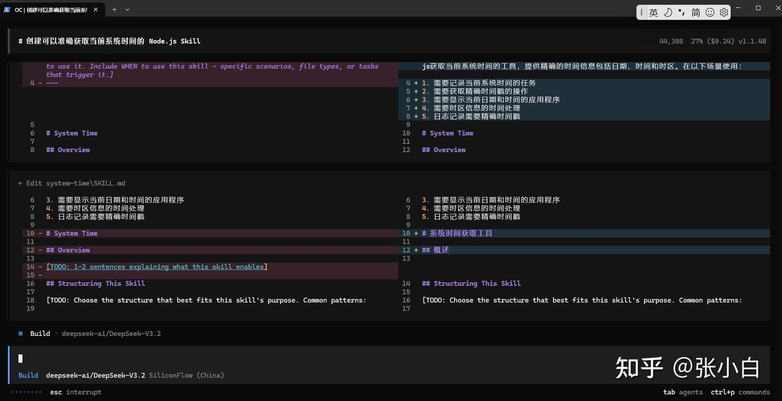Click removed TODO 1-2 sentences line
The width and height of the screenshot is (782, 401).
(157, 267)
